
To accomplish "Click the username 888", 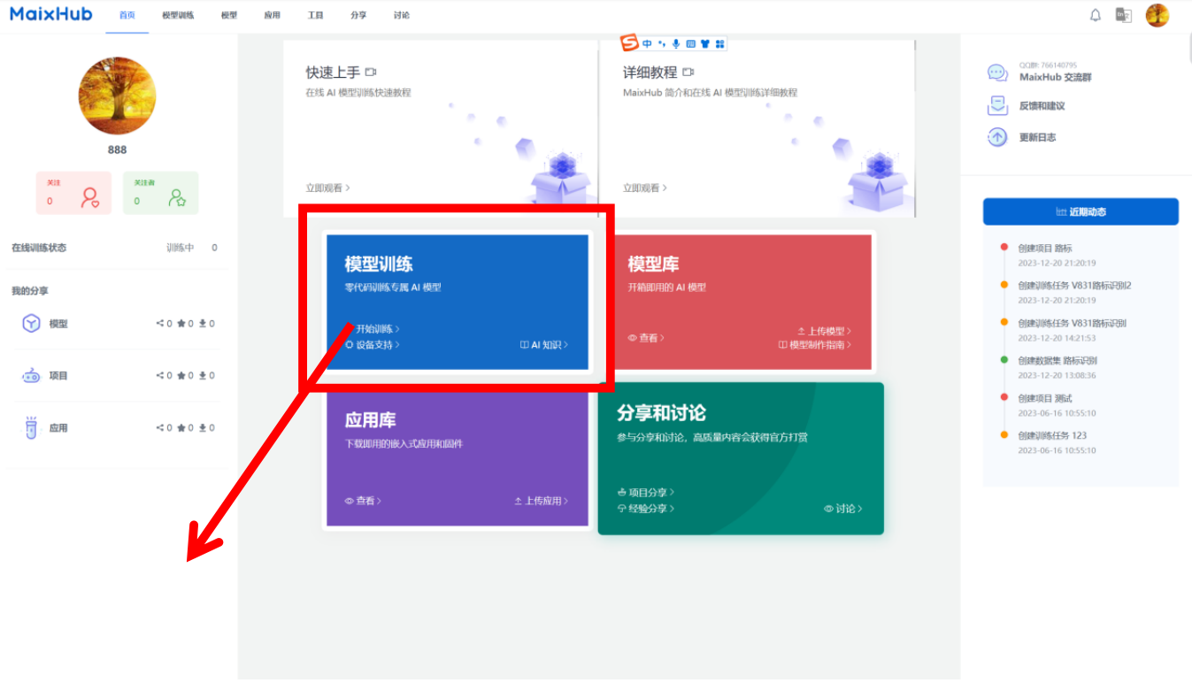I will [117, 150].
